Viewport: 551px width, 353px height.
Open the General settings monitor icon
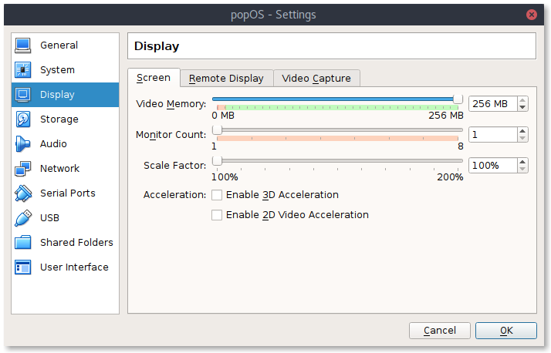tap(23, 45)
